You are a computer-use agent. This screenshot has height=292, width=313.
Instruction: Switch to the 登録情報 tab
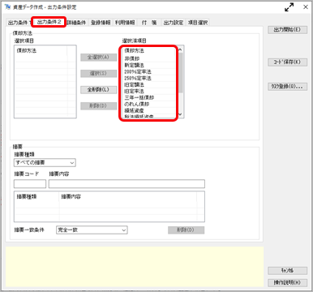click(x=101, y=23)
